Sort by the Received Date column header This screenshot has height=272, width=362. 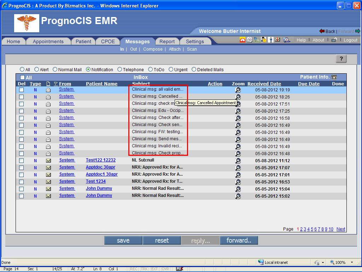pos(264,84)
